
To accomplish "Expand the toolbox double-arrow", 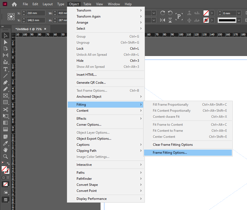I will pyautogui.click(x=2, y=27).
